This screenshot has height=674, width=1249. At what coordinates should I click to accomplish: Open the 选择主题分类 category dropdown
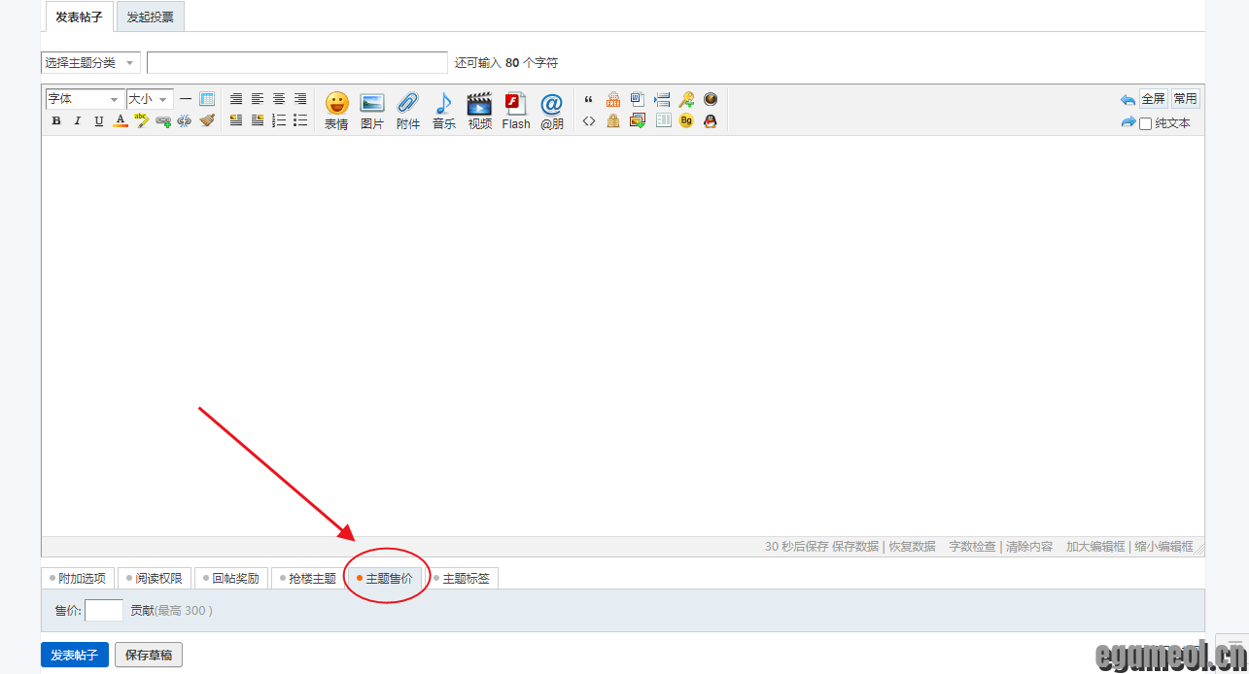[90, 63]
